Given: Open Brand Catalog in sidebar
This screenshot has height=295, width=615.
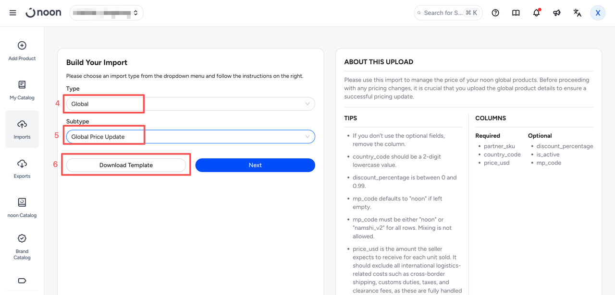Looking at the screenshot, I should pos(22,247).
